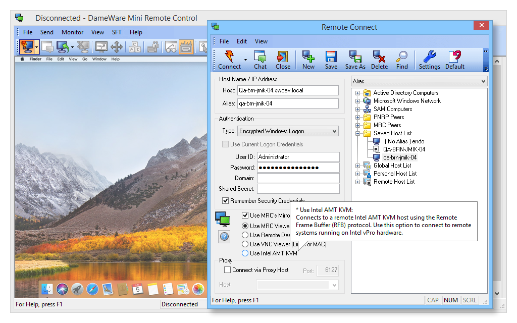This screenshot has width=517, height=323.
Task: Open Calendar icon in the remote dock
Action: (x=137, y=289)
